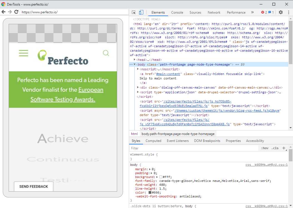Open the more panels chevron menu
Screen dimensions: 293x208
tap(253, 12)
